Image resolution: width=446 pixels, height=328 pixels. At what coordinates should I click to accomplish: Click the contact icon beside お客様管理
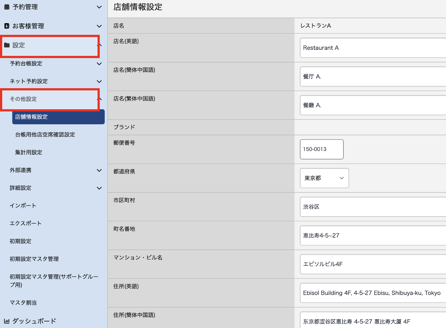7,26
